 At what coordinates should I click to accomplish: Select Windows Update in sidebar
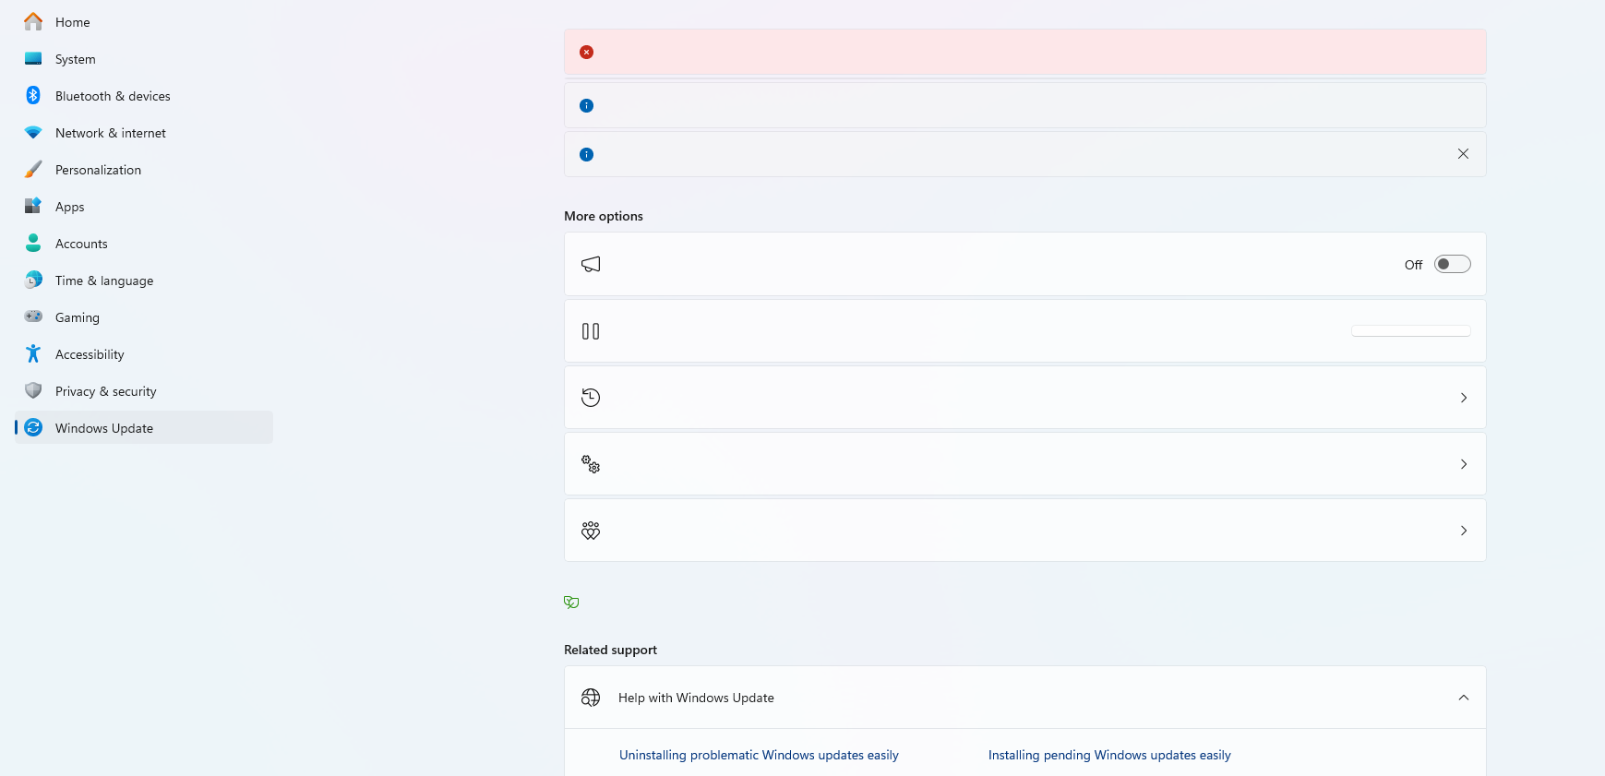tap(143, 428)
